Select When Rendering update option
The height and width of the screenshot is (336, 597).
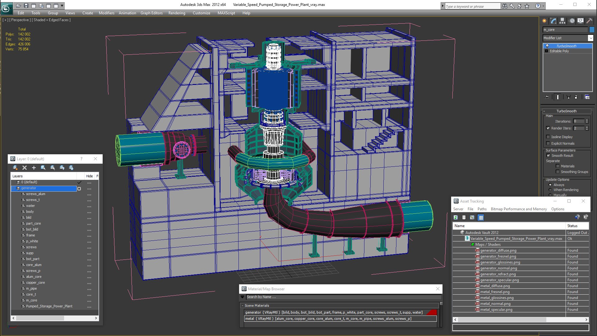pyautogui.click(x=550, y=190)
